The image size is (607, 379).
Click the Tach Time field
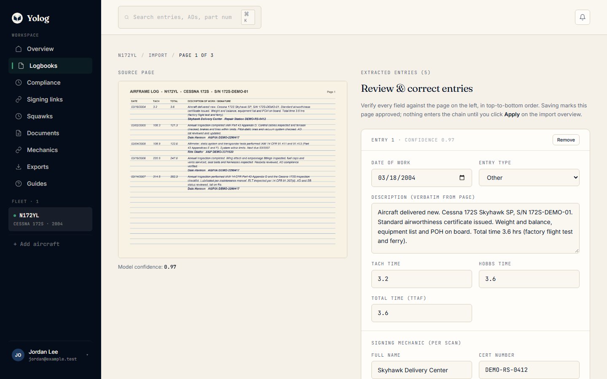point(422,279)
